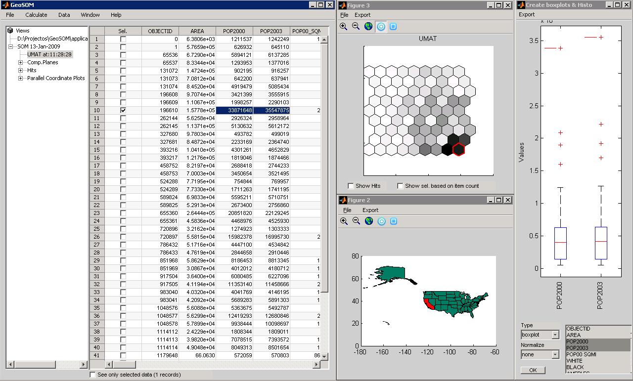Image resolution: width=633 pixels, height=381 pixels.
Task: Select the D:\Projectos\GeoSOM tree item
Action: [52, 39]
